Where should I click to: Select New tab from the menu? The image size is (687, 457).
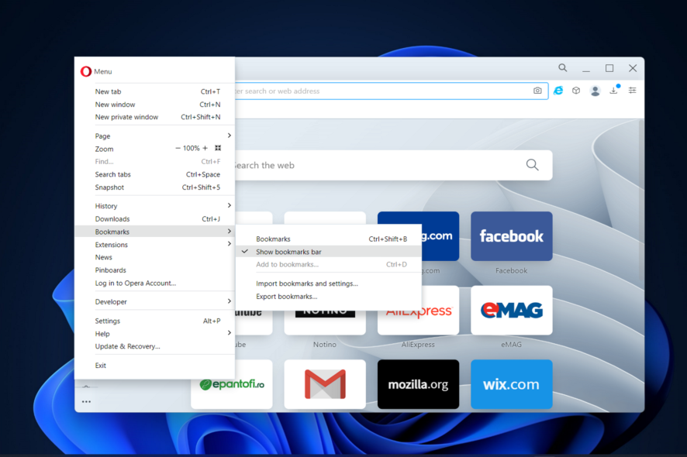[x=154, y=91]
